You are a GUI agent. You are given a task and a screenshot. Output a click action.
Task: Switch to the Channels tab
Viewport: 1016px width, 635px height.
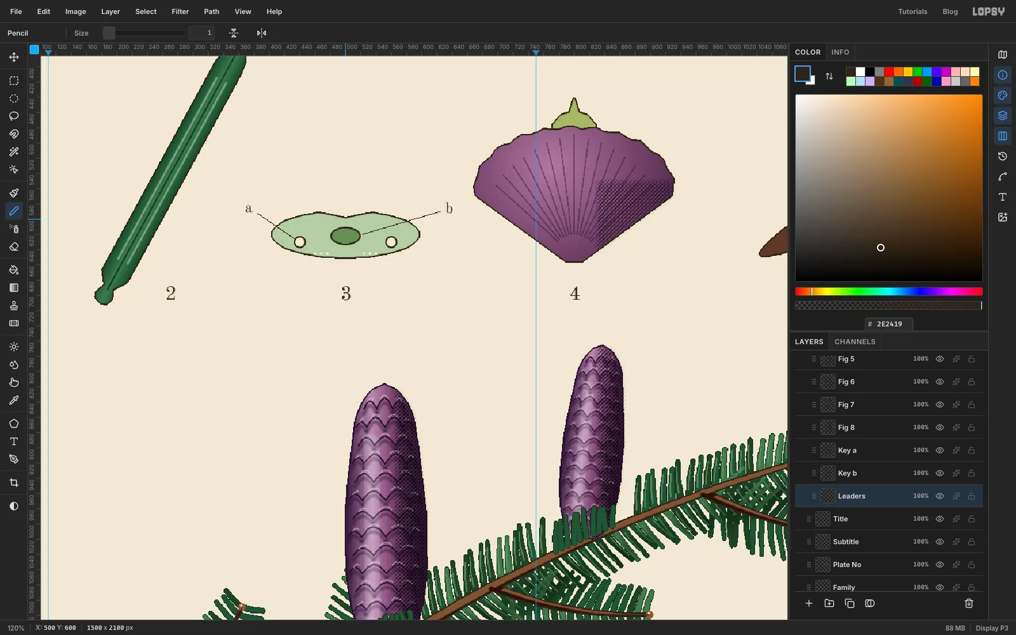[x=855, y=342]
